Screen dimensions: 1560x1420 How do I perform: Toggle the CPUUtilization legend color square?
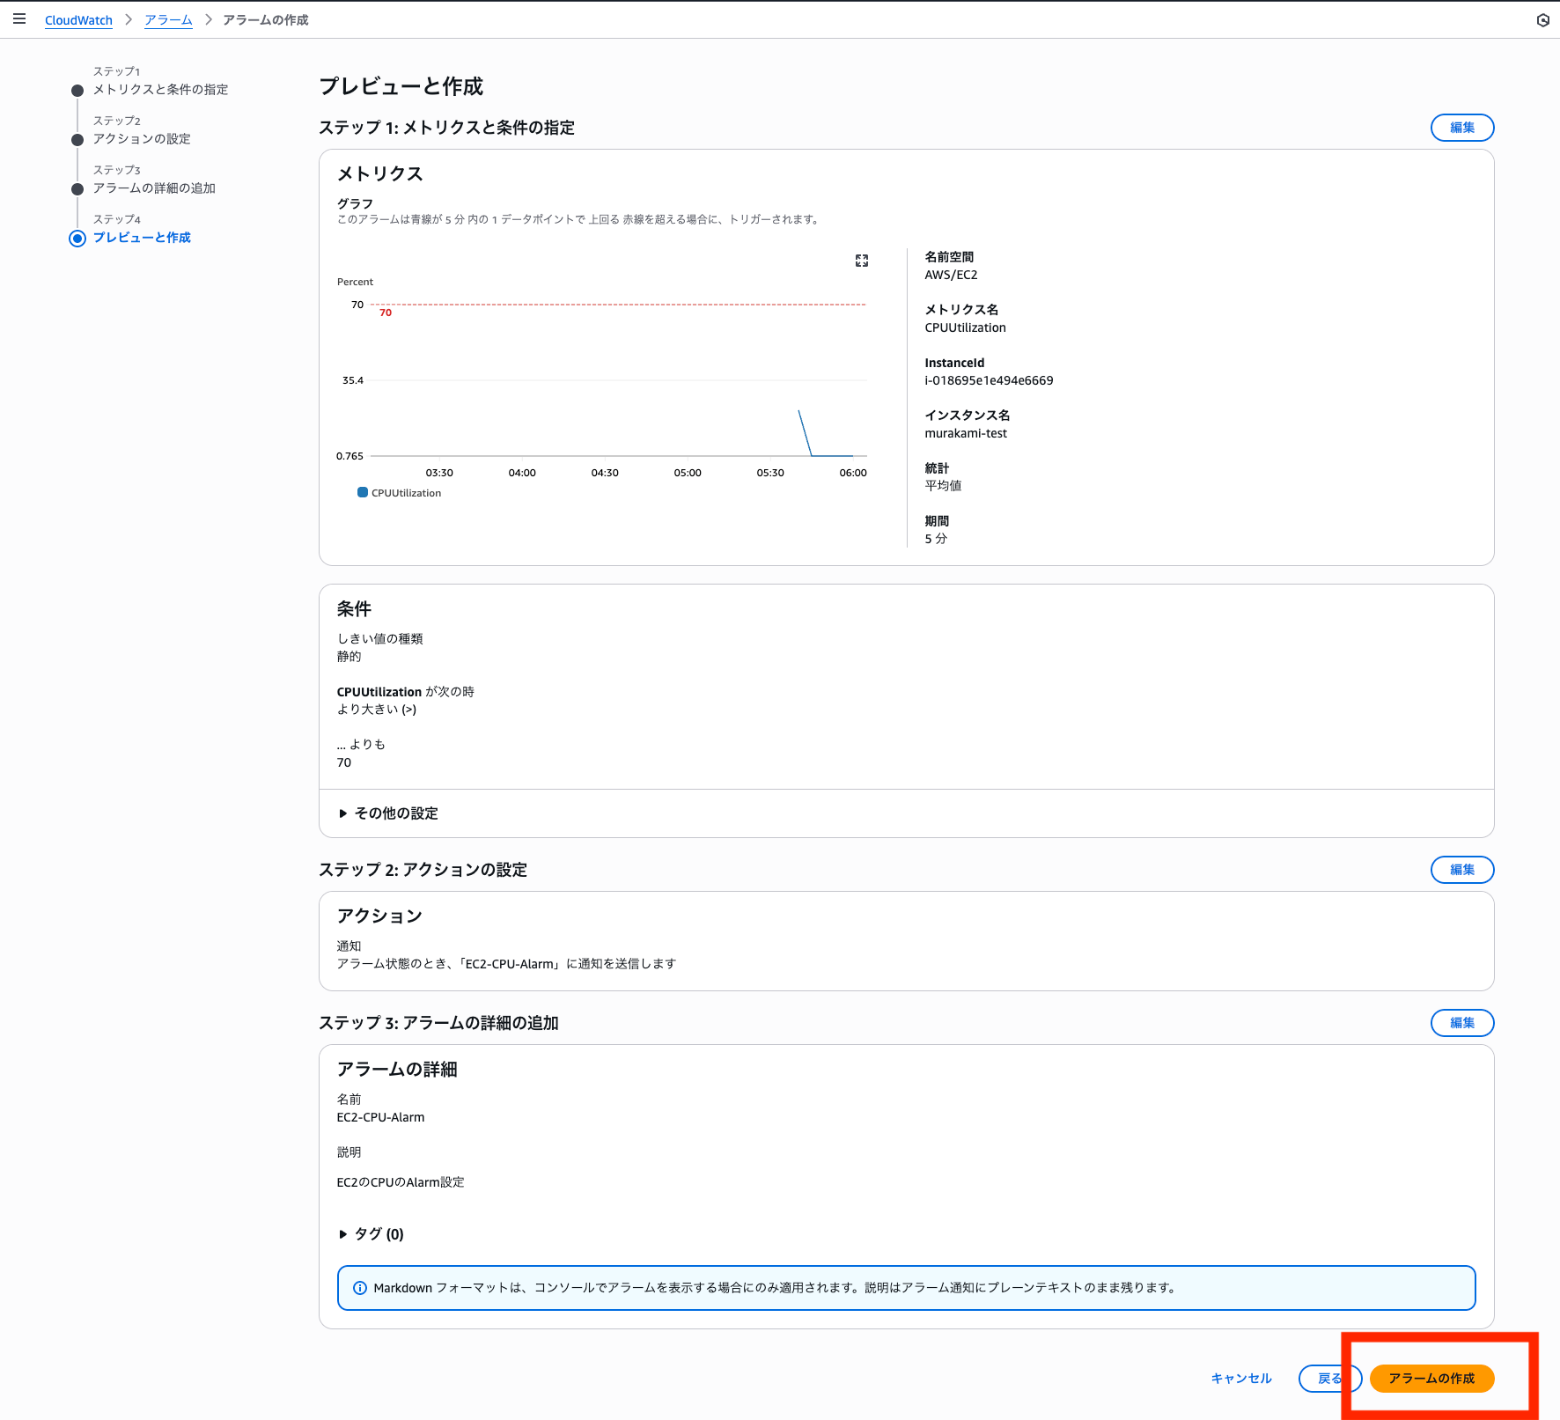pyautogui.click(x=363, y=492)
